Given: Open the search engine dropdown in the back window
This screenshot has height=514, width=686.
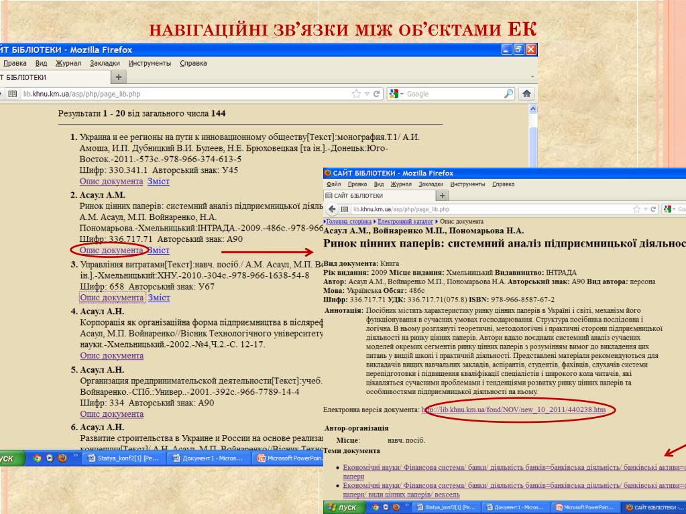Looking at the screenshot, I should pos(402,94).
